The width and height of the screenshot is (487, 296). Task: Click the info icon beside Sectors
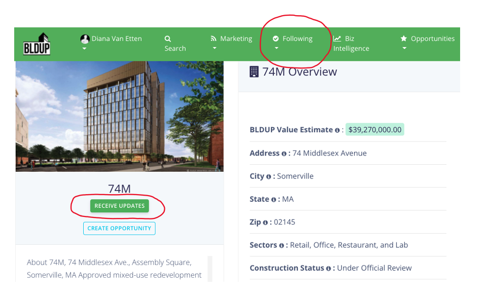click(282, 245)
